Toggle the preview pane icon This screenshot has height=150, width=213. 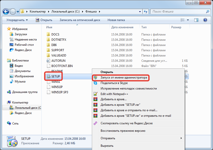tap(196, 20)
